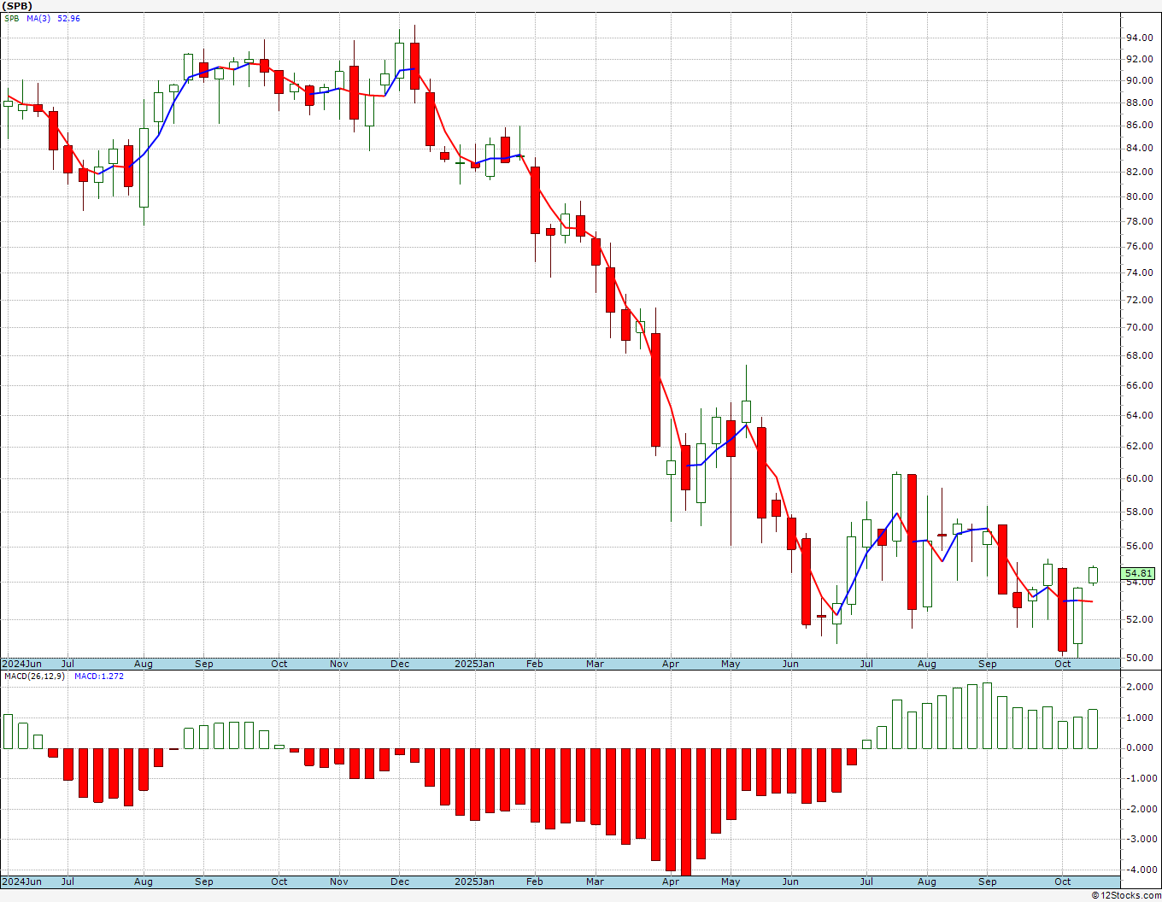Select the 66.00 price axis label
This screenshot has height=902, width=1162.
coord(1139,386)
